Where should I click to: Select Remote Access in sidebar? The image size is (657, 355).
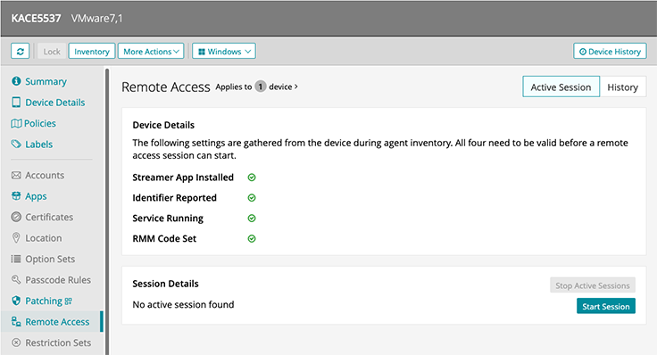tap(57, 322)
